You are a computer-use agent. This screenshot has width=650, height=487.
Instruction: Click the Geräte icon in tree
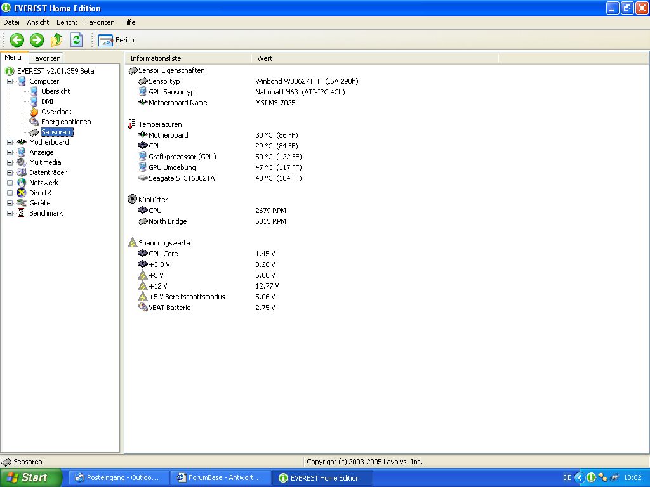22,203
